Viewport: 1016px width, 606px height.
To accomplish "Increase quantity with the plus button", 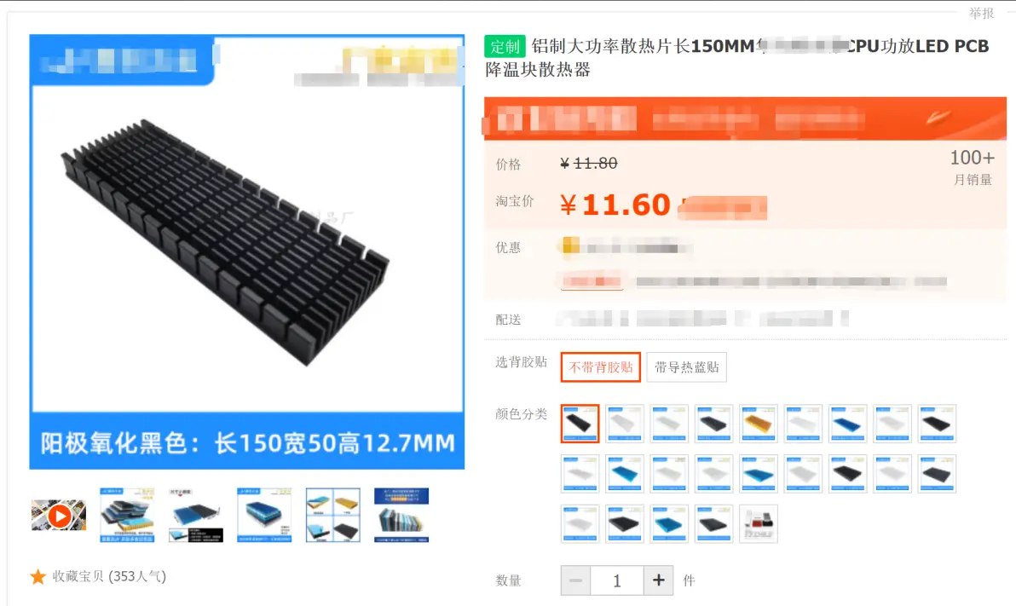I will (658, 580).
